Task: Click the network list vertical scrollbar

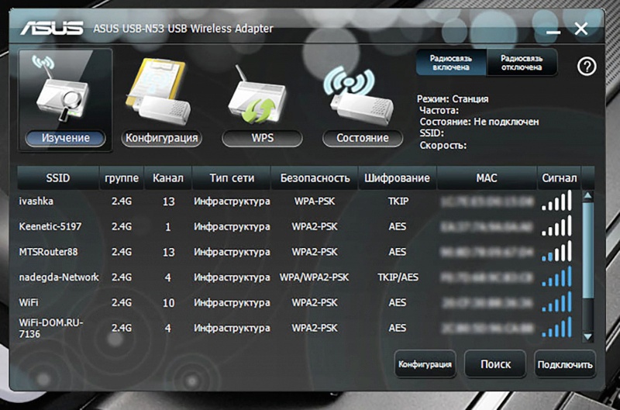Action: (x=587, y=264)
